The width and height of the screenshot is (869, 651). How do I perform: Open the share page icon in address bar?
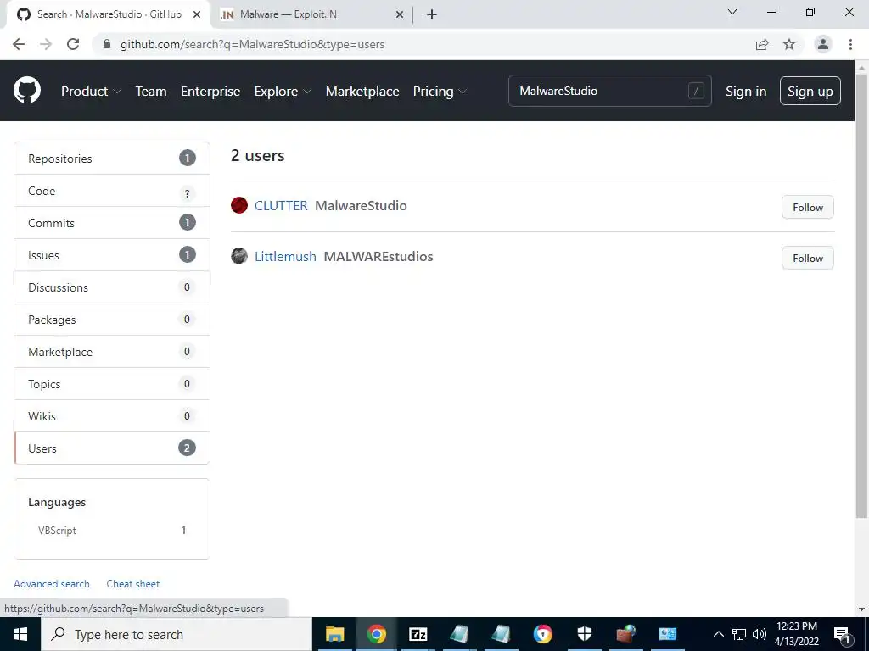(762, 44)
